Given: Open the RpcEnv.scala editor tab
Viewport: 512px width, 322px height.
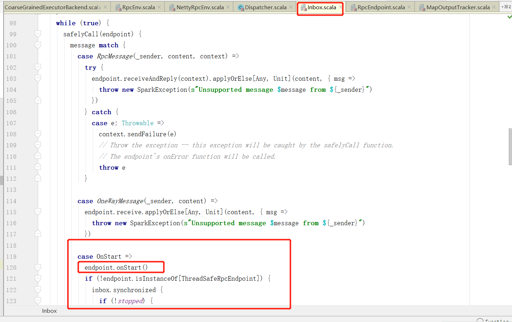Looking at the screenshot, I should (138, 7).
